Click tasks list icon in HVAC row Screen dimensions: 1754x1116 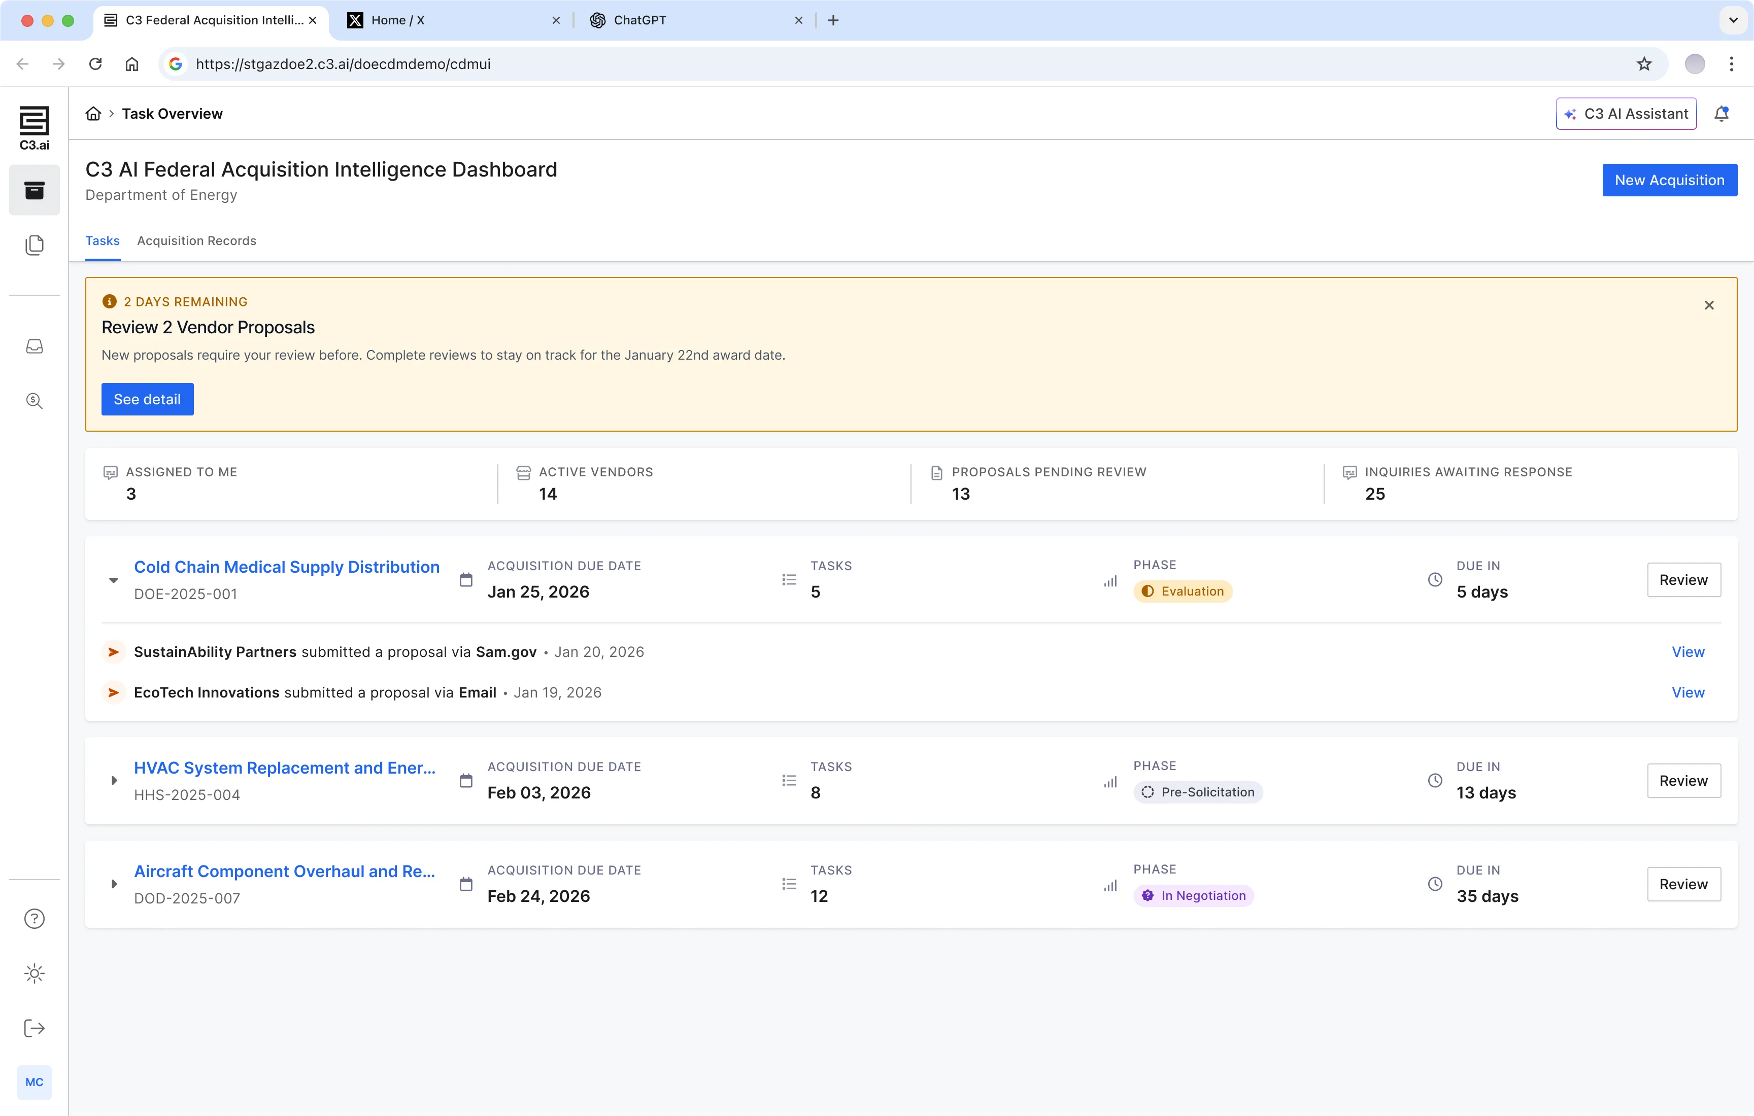(x=789, y=780)
